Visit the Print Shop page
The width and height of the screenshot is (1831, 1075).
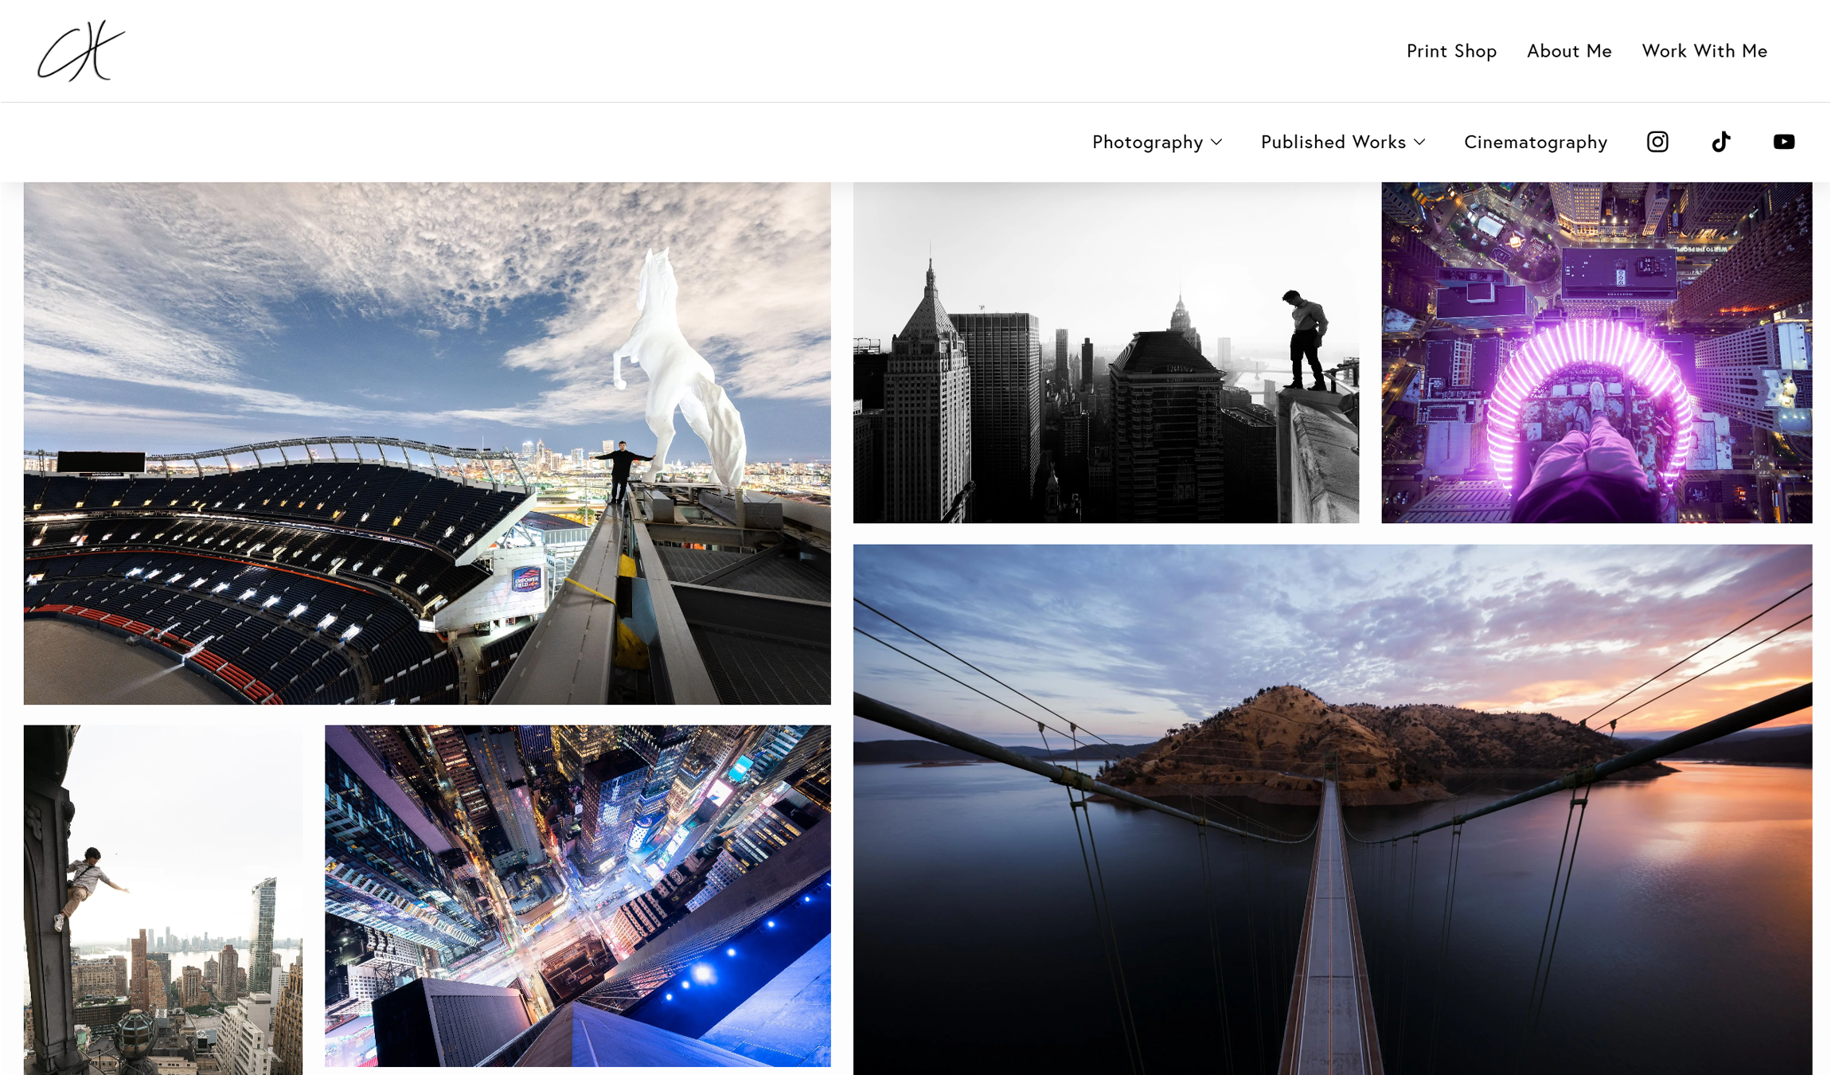[1451, 51]
